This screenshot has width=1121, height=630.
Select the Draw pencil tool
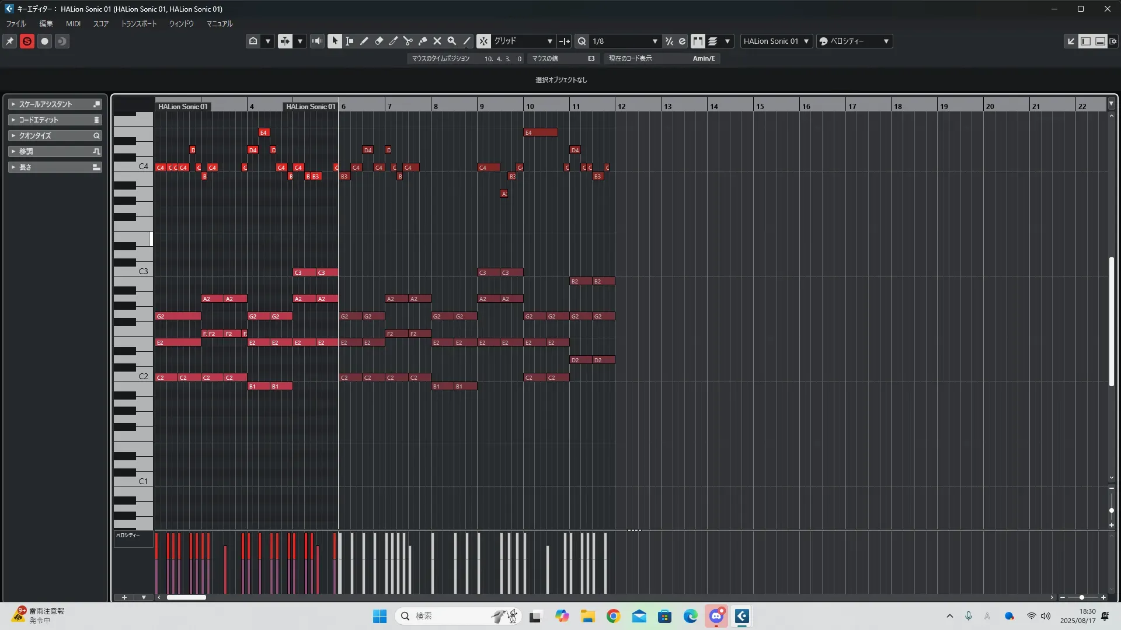click(x=364, y=41)
